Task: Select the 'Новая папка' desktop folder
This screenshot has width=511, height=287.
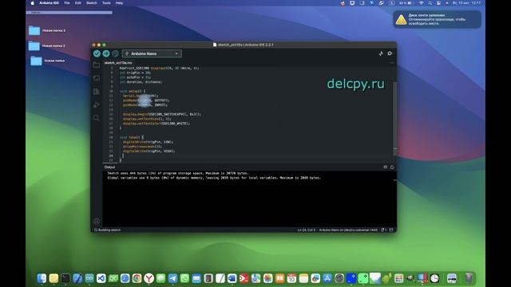Action: tap(48, 61)
